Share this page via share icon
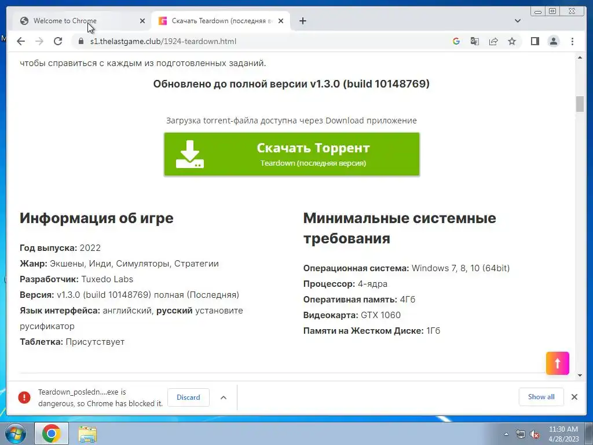The height and width of the screenshot is (445, 593). (x=493, y=41)
